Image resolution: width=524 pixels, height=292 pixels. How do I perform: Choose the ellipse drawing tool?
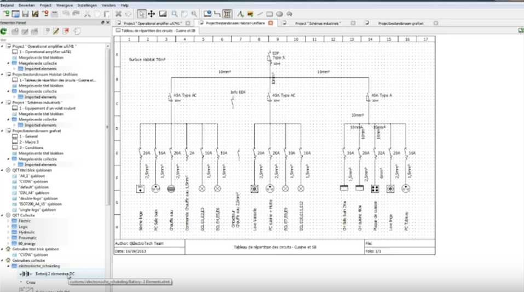279,13
